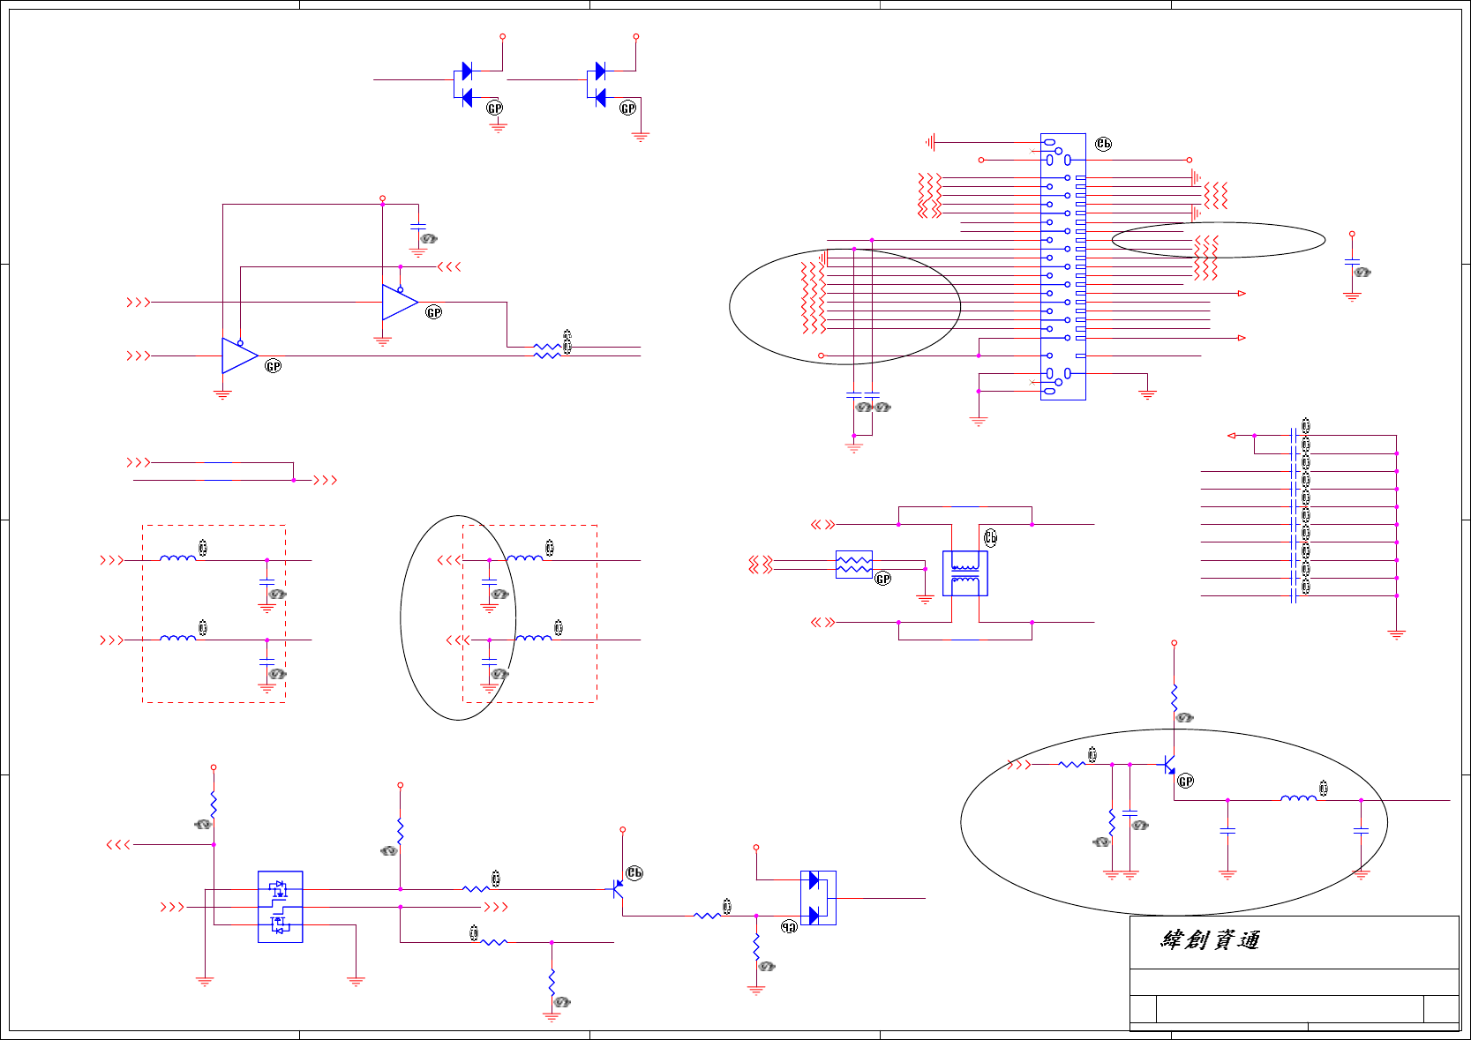Select the upper buffer triangle with decoupling capacitor

click(400, 302)
